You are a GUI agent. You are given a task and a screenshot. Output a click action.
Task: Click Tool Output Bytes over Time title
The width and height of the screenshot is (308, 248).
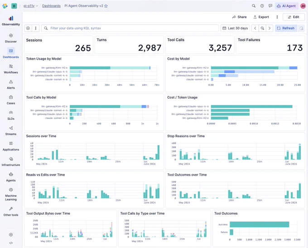(x=48, y=213)
